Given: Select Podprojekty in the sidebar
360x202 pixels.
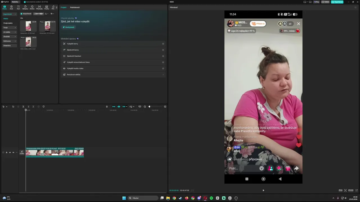Looking at the screenshot, I should tap(8, 23).
